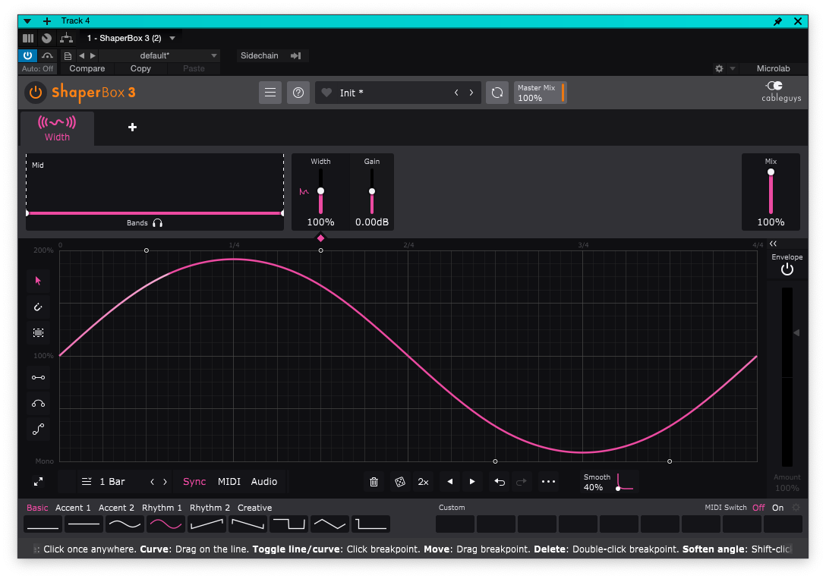
Task: Open the Accent 1 wave category
Action: (73, 508)
